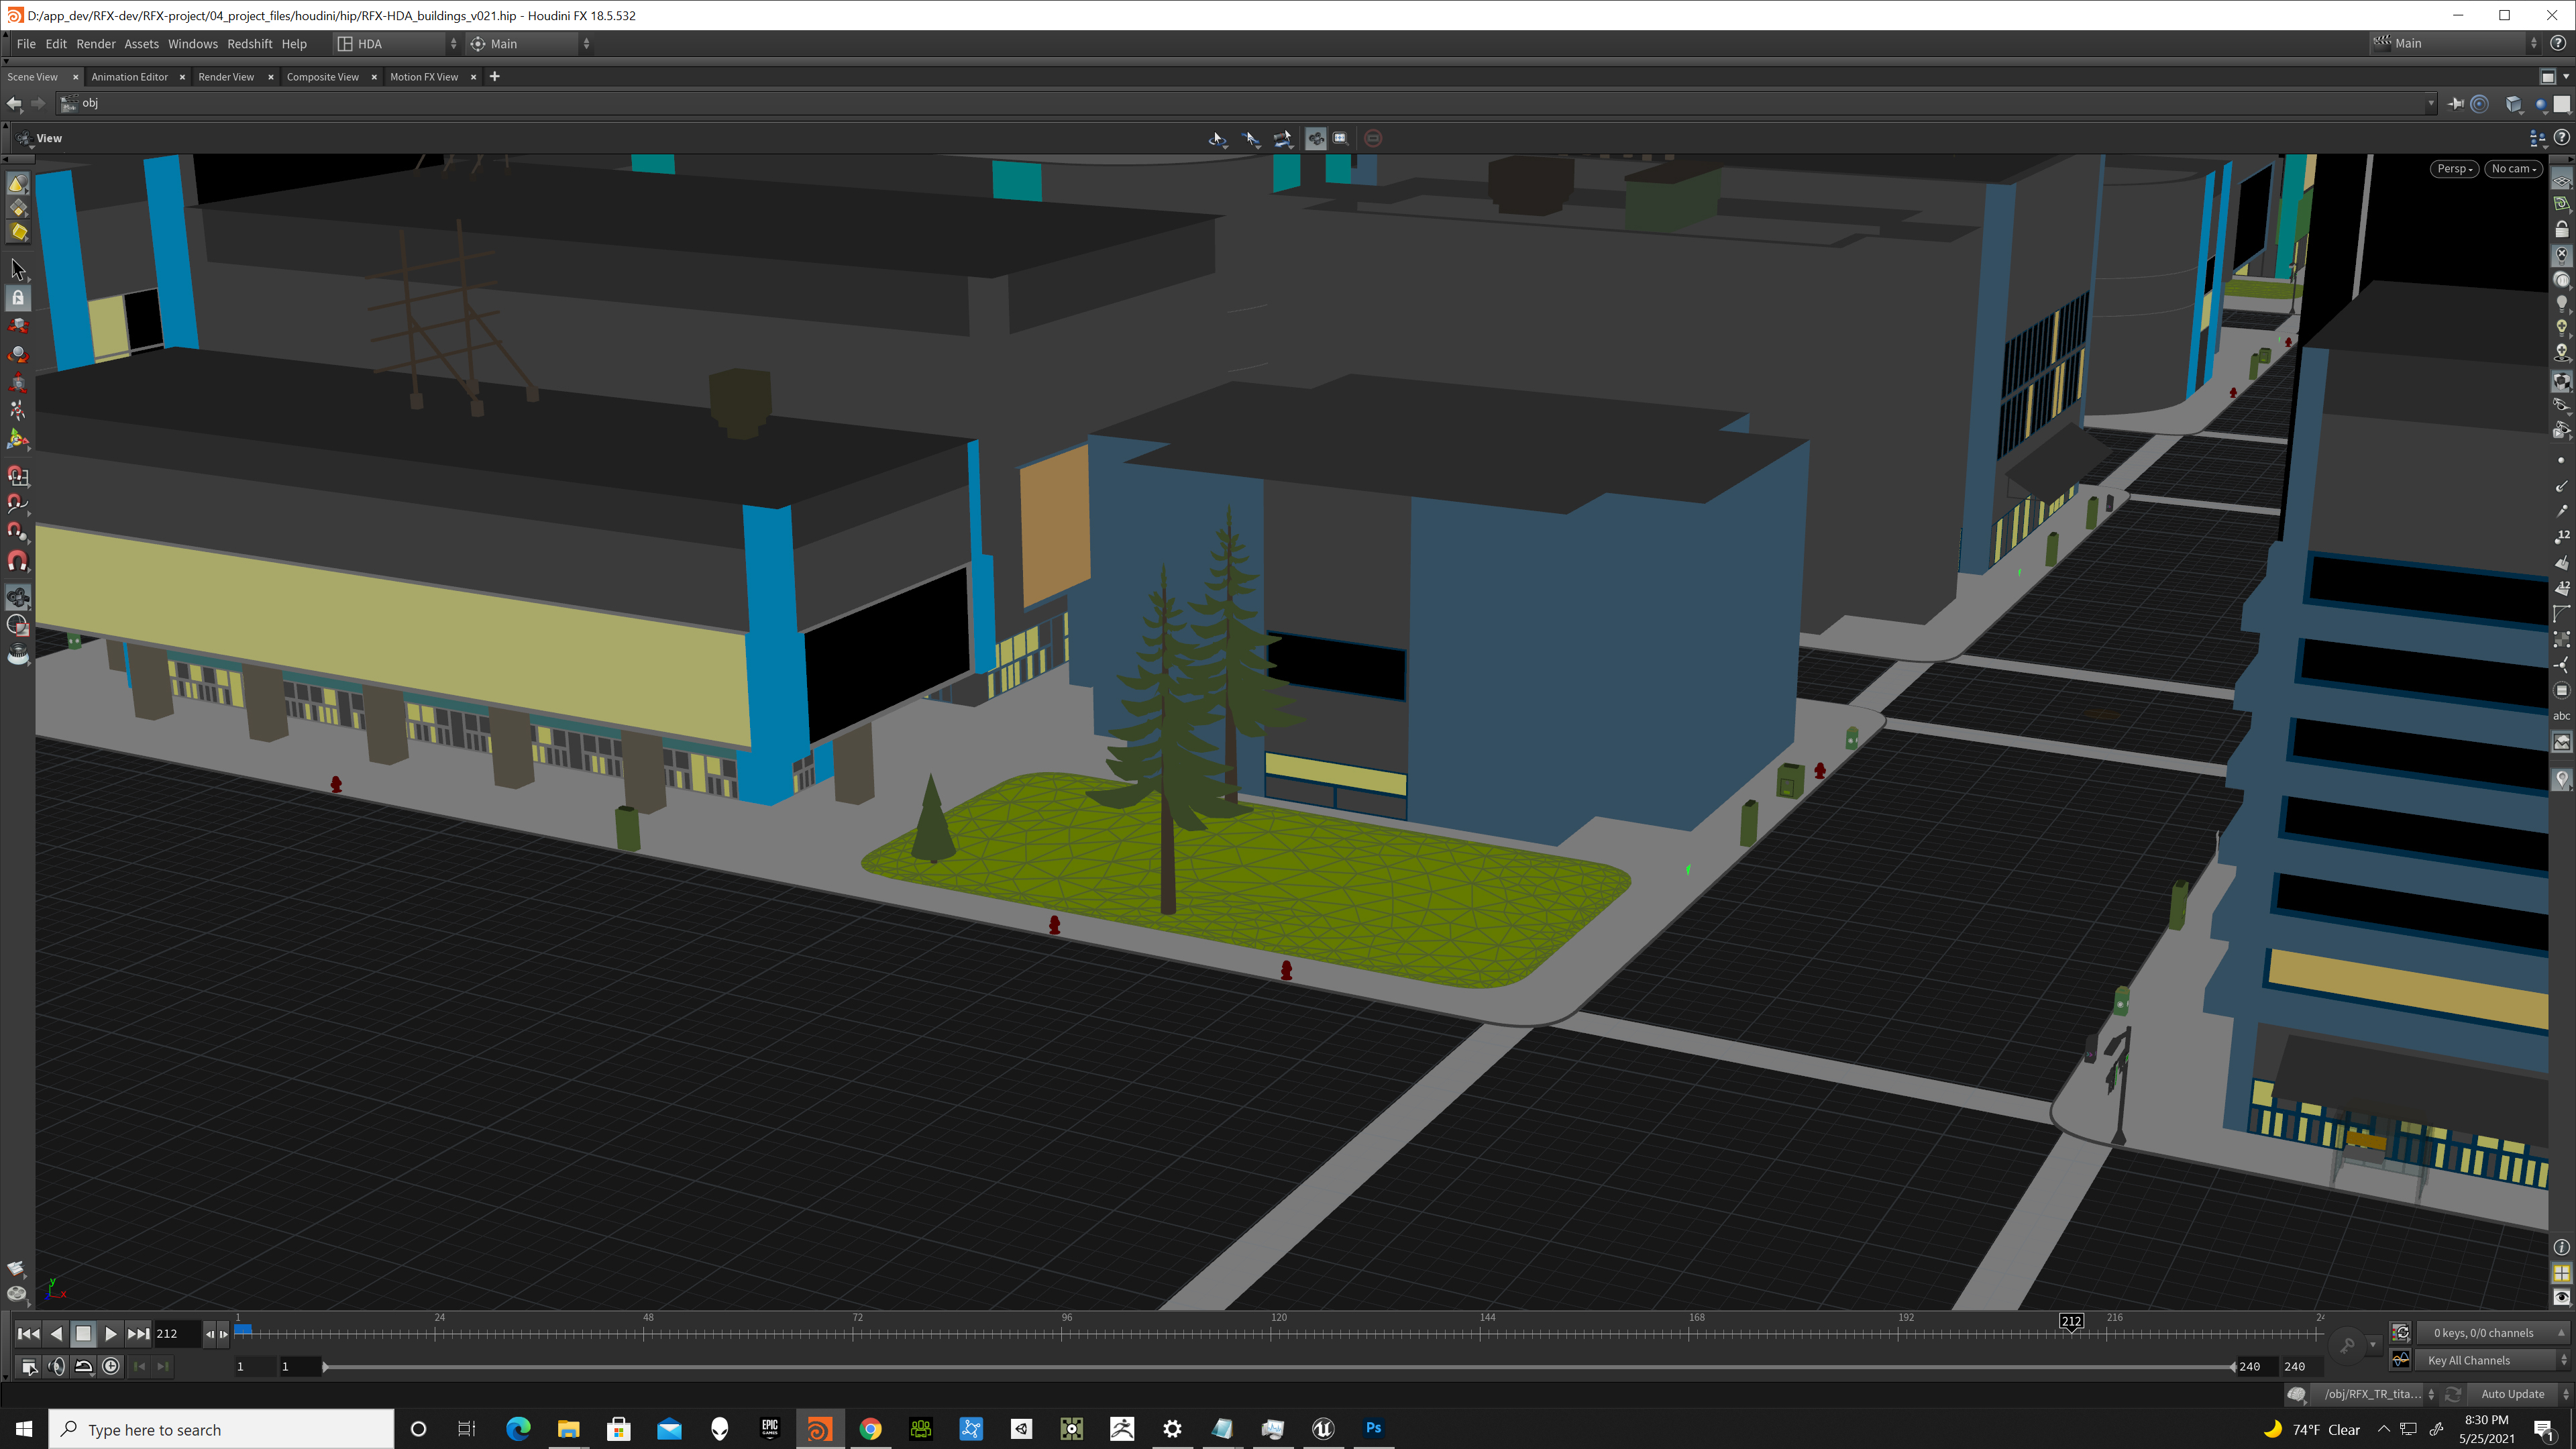The height and width of the screenshot is (1449, 2576).
Task: Step back one frame
Action: pyautogui.click(x=210, y=1334)
